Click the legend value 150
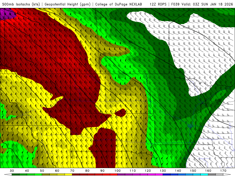Image resolution: width=235 pixels, height=176 pixels. (x=193, y=171)
